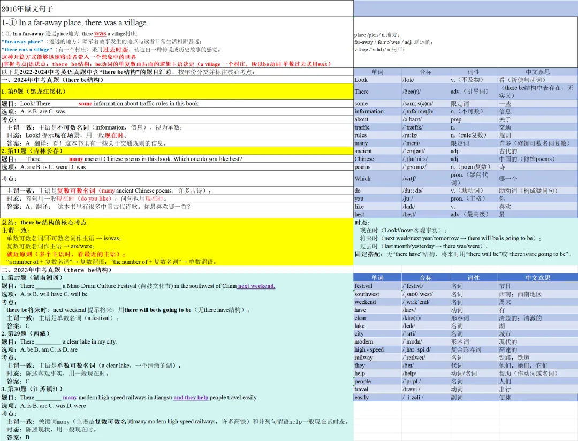
Task: Click the meaning cell '助动词（构成疑问句）'
Action: click(538, 191)
